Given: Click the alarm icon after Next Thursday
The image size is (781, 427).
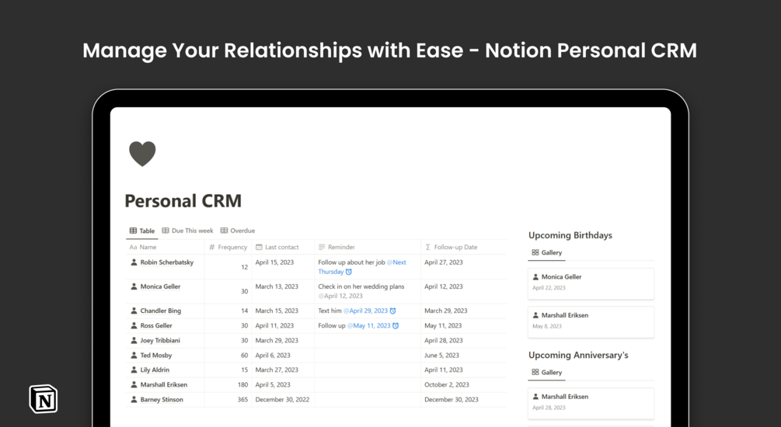Looking at the screenshot, I should pos(349,273).
